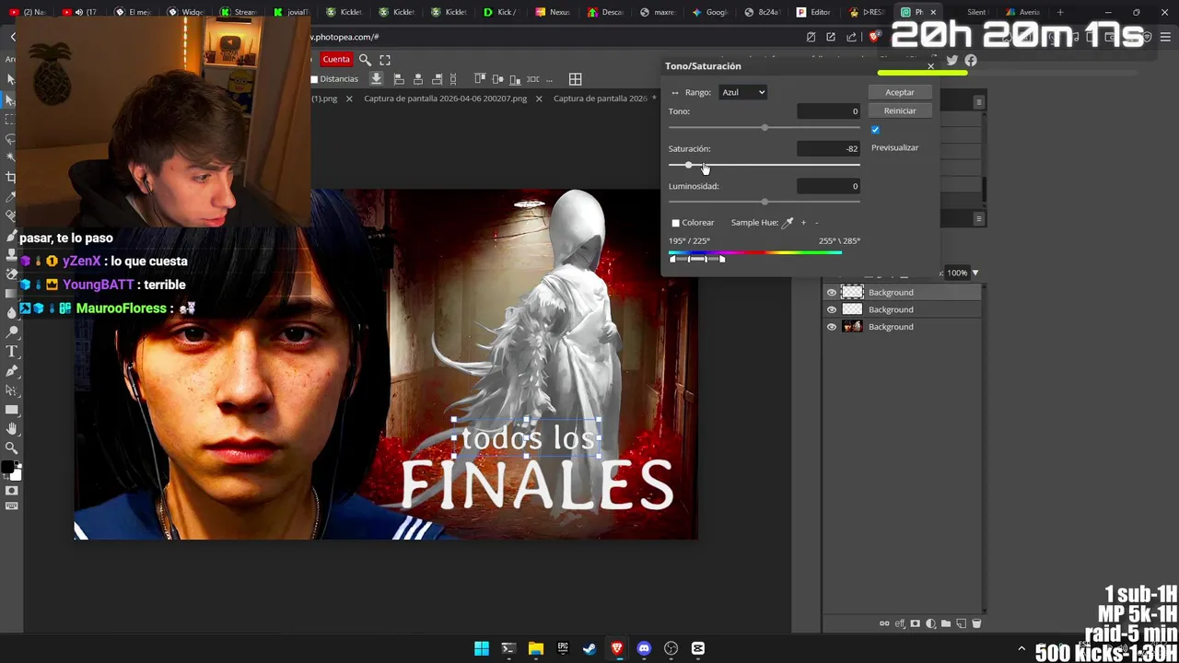Open the new adjustment layer icon

[930, 623]
